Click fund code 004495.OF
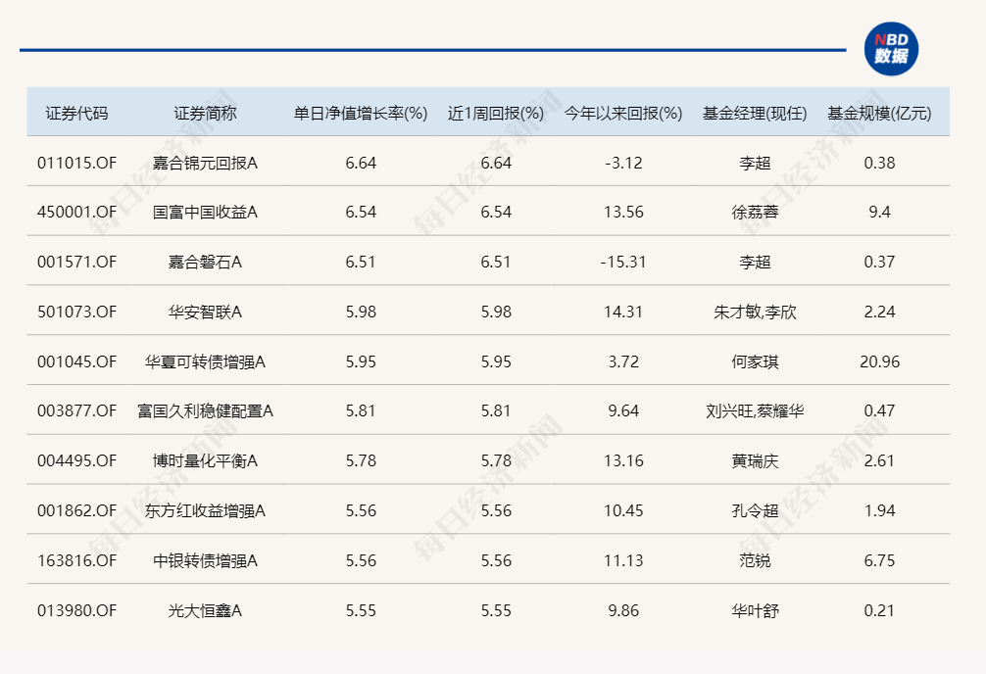986x674 pixels. [76, 460]
